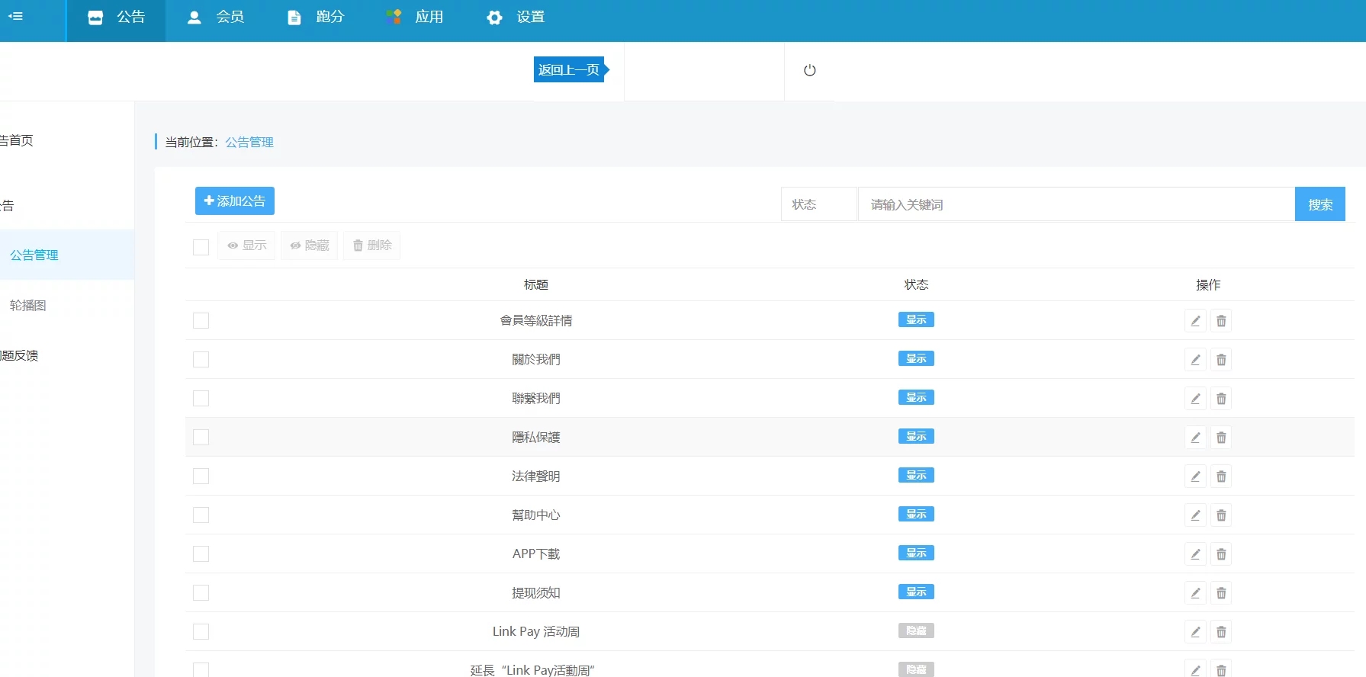Switch to the 跑分 top menu
This screenshot has width=1366, height=677.
tap(316, 17)
